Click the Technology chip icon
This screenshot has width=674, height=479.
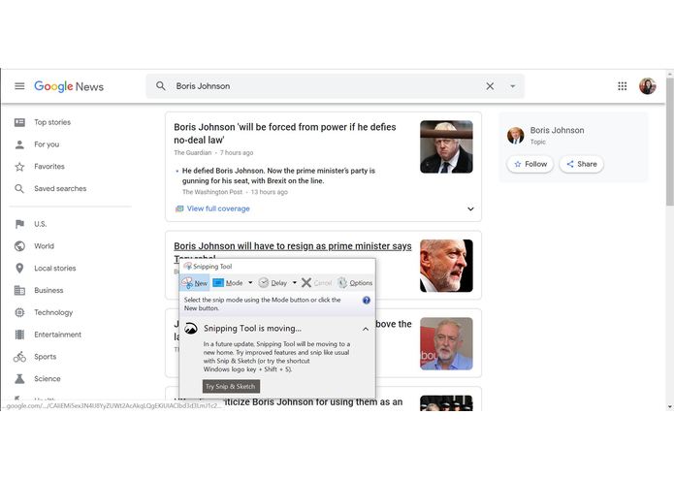click(19, 312)
